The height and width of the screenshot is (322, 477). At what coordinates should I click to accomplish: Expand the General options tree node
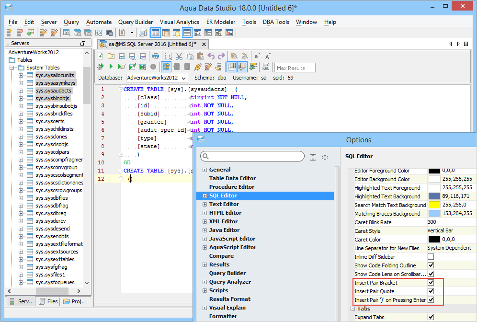coord(205,170)
